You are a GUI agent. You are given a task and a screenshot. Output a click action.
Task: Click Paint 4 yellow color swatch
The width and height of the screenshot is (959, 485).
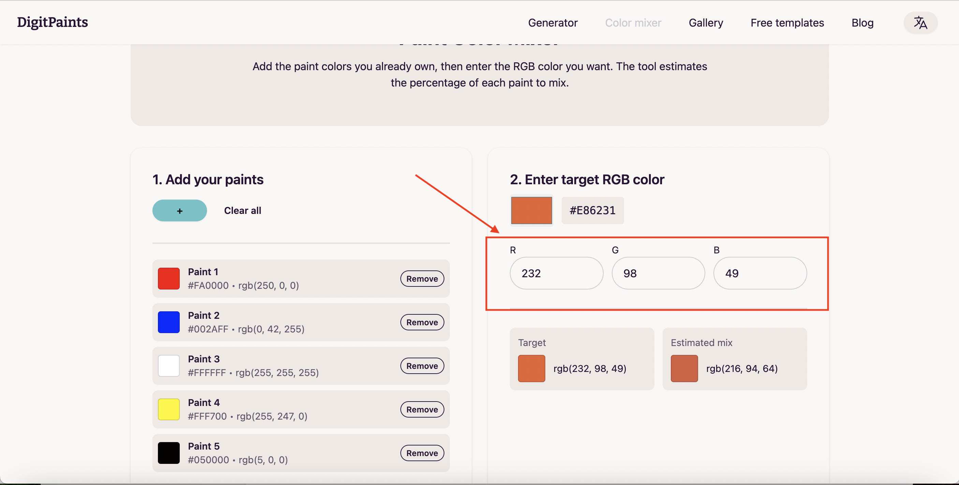coord(169,409)
